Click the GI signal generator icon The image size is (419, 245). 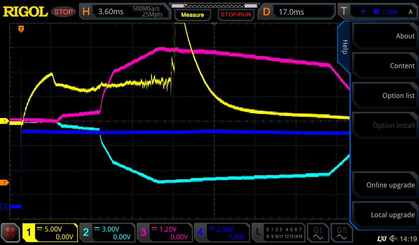[x=318, y=233]
